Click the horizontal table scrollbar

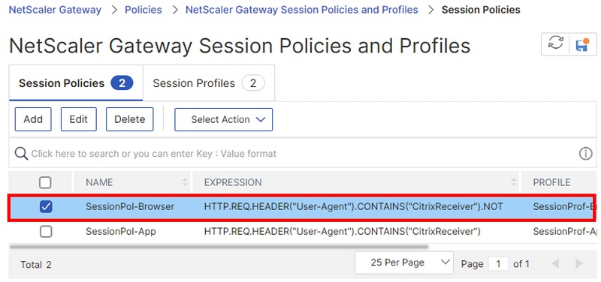(x=219, y=247)
